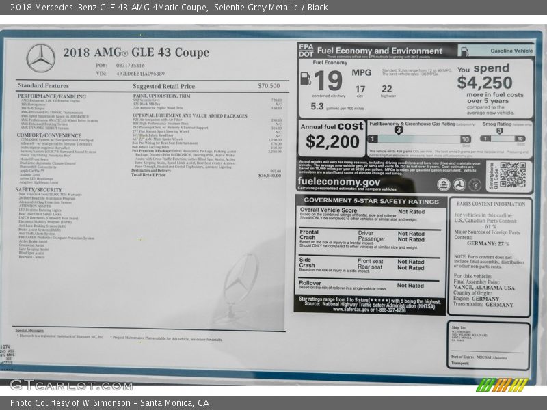
Task: Click the page title "2018 Mercedes-Benz GLE 43 AMG 4Matic Coupe"
Action: 109,8
